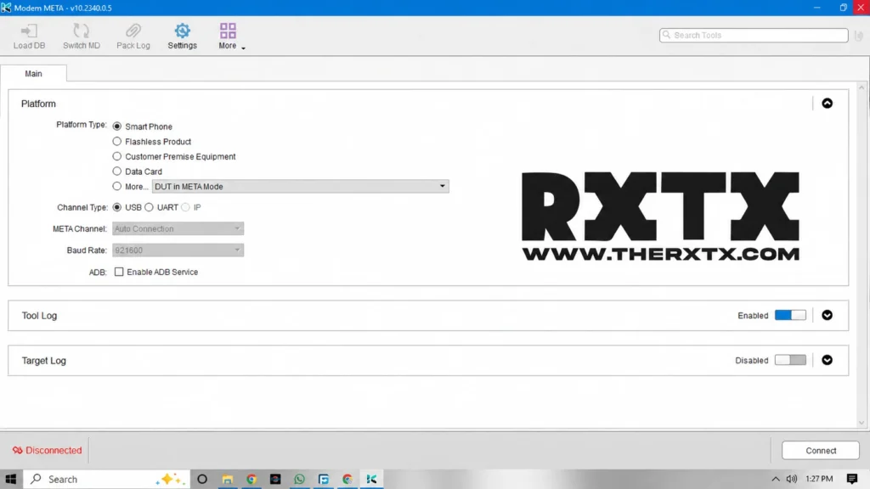This screenshot has width=870, height=489.
Task: Disable the Tool Log toggle
Action: (x=790, y=315)
